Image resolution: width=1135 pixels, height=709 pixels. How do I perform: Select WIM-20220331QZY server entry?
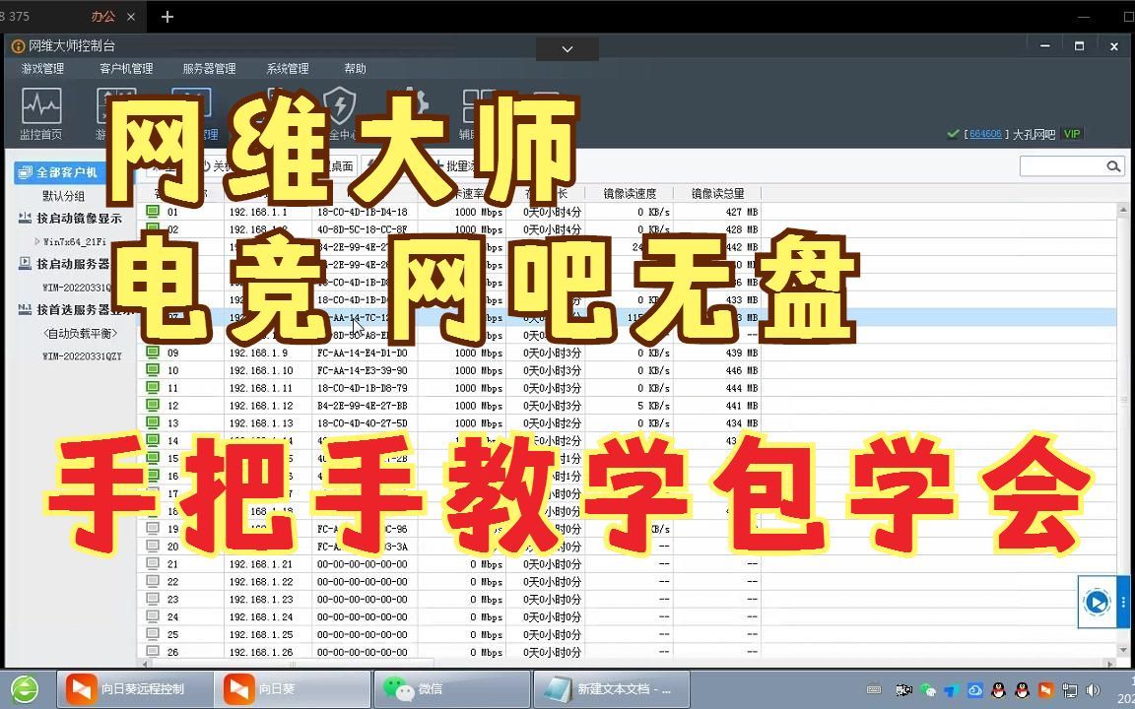(82, 355)
